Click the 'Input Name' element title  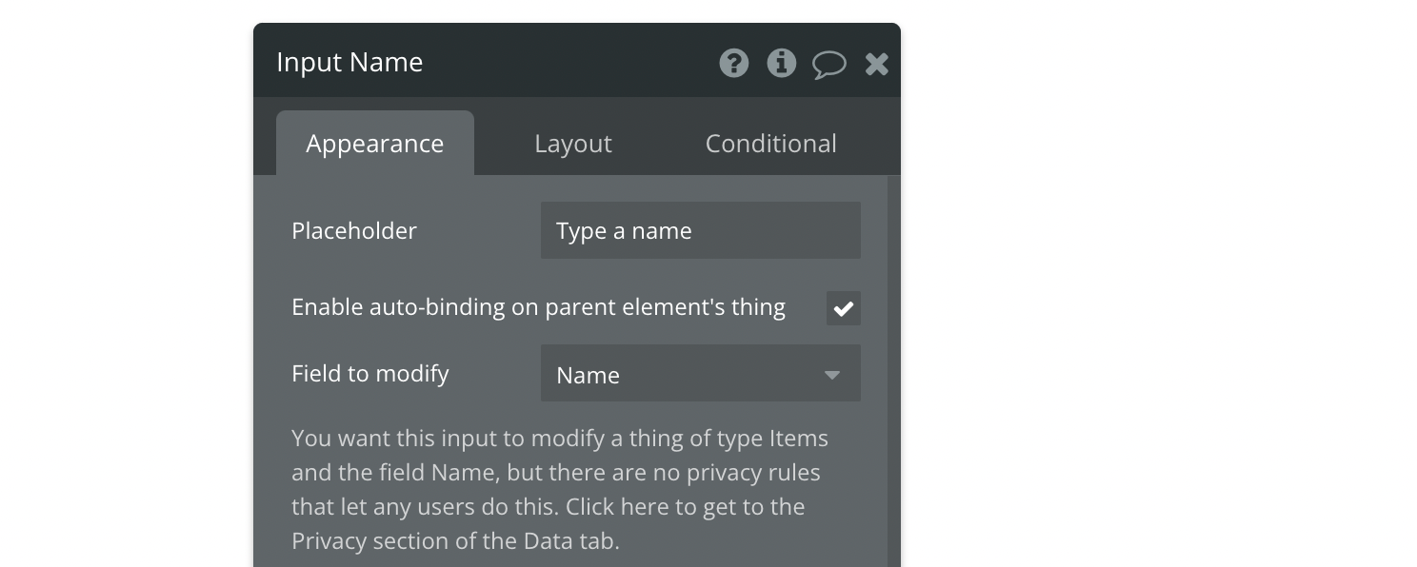(349, 62)
